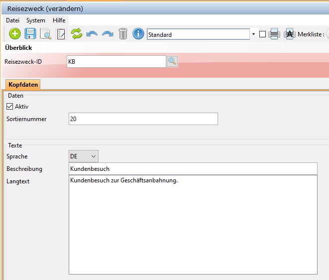
Task: Open the document preview magnifier icon
Action: pos(46,34)
